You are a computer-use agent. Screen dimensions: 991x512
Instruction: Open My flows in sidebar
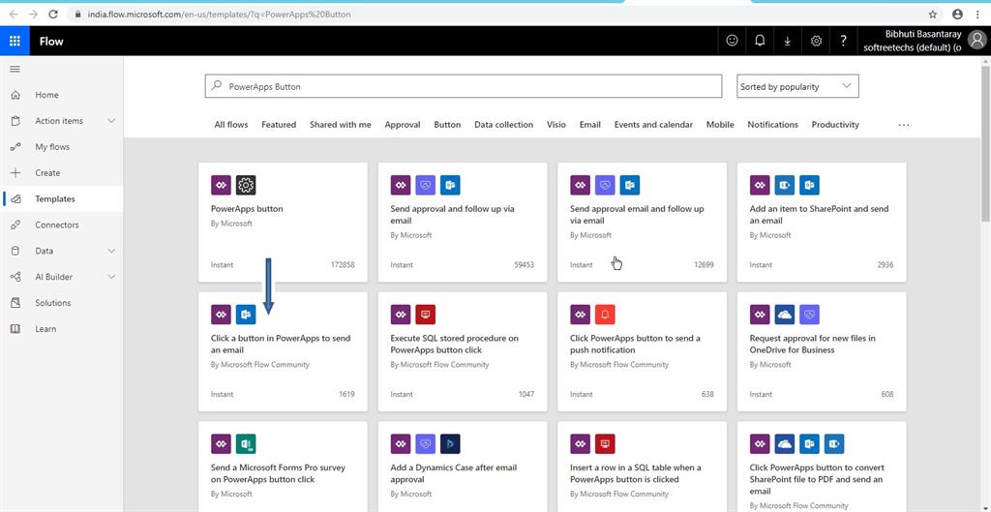[x=52, y=147]
